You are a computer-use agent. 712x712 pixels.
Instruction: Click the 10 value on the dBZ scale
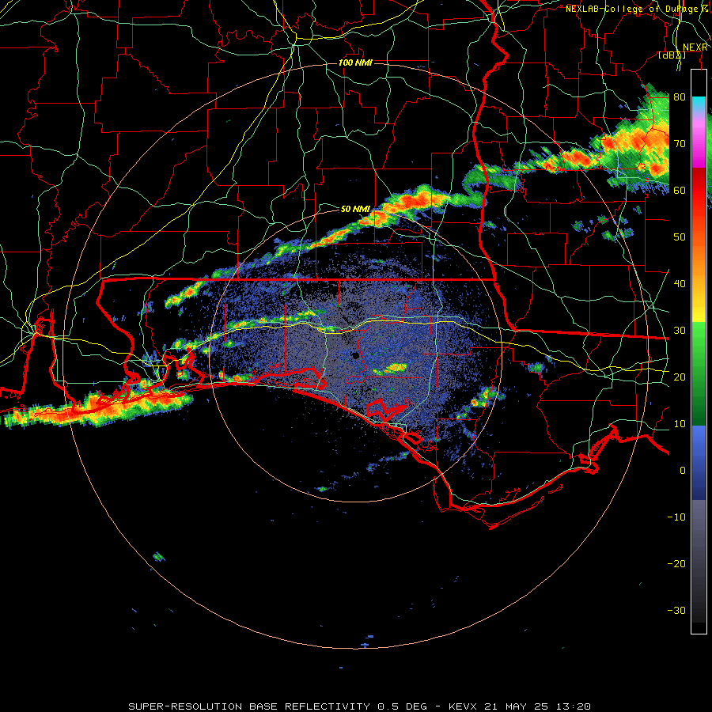tap(680, 424)
